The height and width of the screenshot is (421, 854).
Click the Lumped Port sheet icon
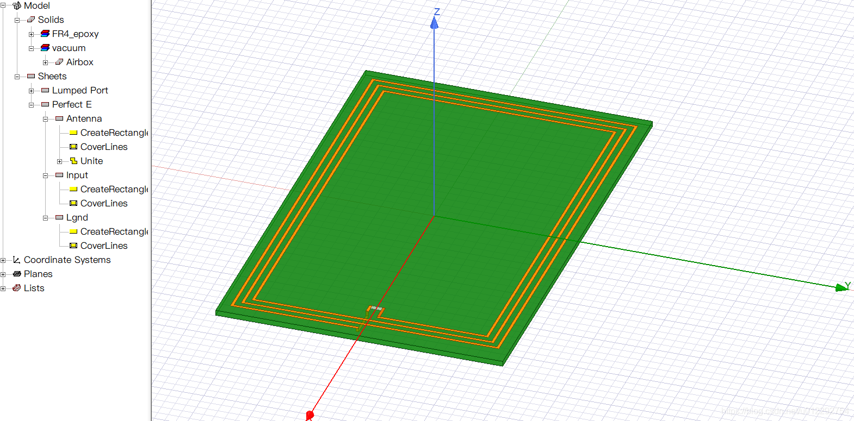45,90
